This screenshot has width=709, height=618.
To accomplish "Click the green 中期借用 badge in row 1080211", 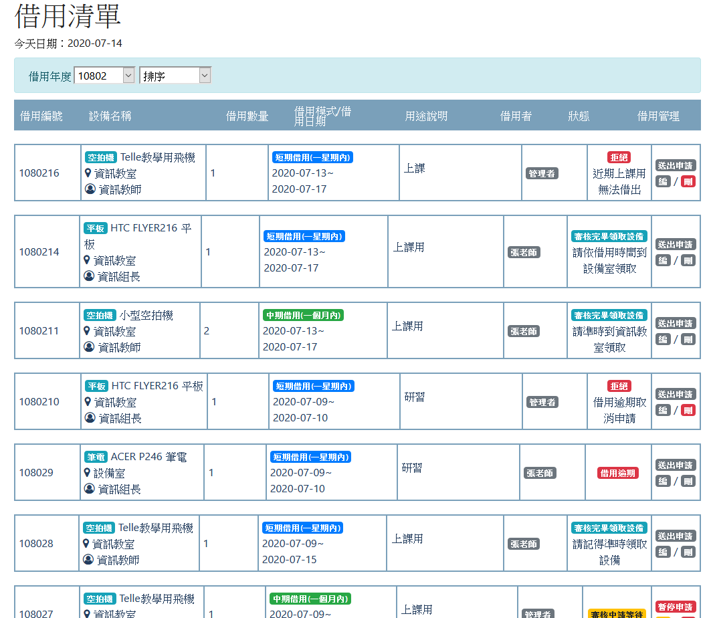I will click(x=303, y=316).
